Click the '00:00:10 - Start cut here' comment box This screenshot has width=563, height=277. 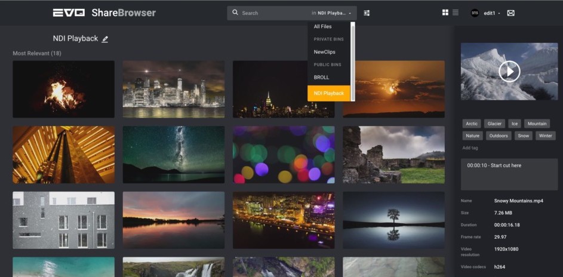click(x=509, y=174)
